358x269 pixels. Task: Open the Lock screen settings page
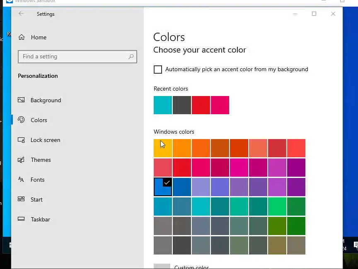pyautogui.click(x=45, y=140)
